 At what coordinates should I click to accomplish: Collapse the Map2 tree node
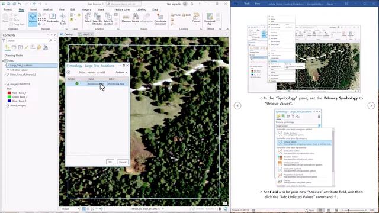pos(3,60)
